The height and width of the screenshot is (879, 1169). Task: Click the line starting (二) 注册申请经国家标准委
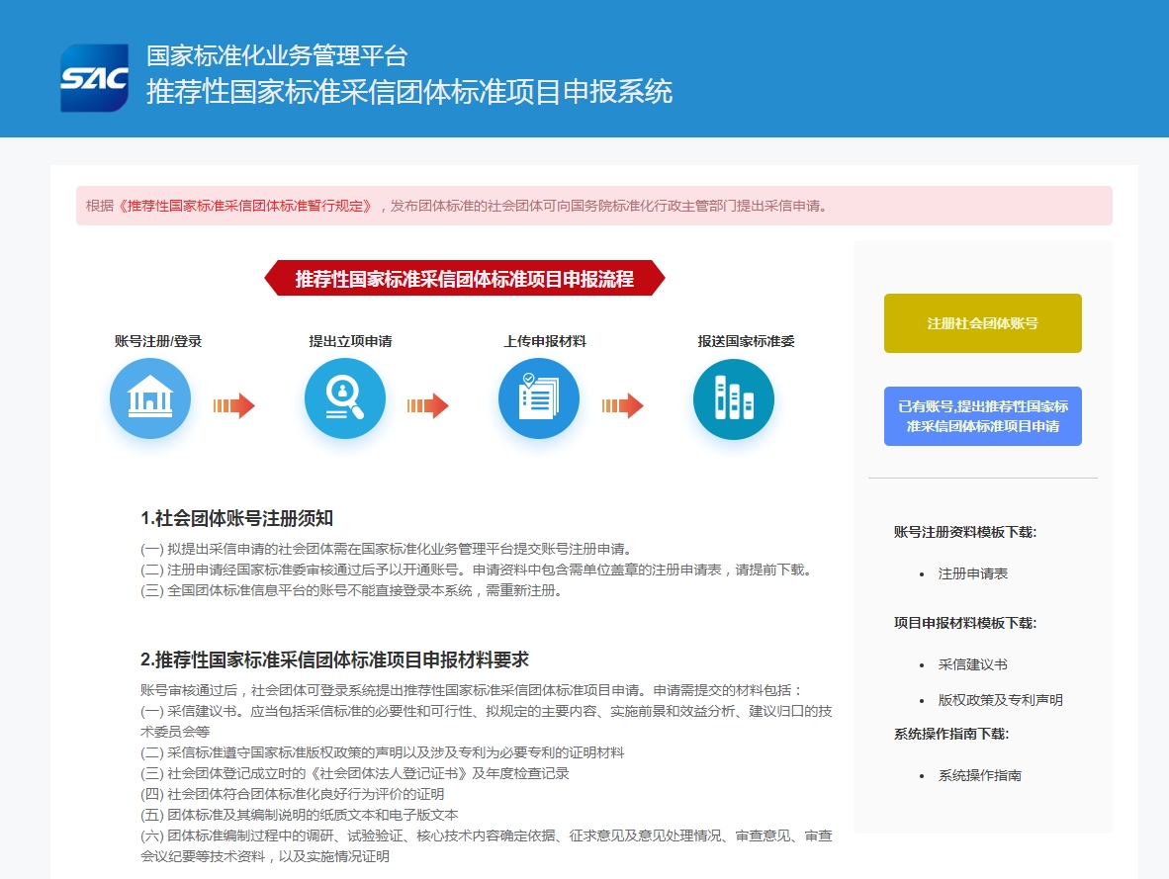477,570
